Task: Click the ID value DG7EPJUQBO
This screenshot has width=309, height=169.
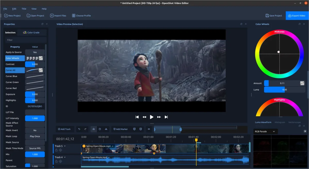Action: pyautogui.click(x=35, y=106)
